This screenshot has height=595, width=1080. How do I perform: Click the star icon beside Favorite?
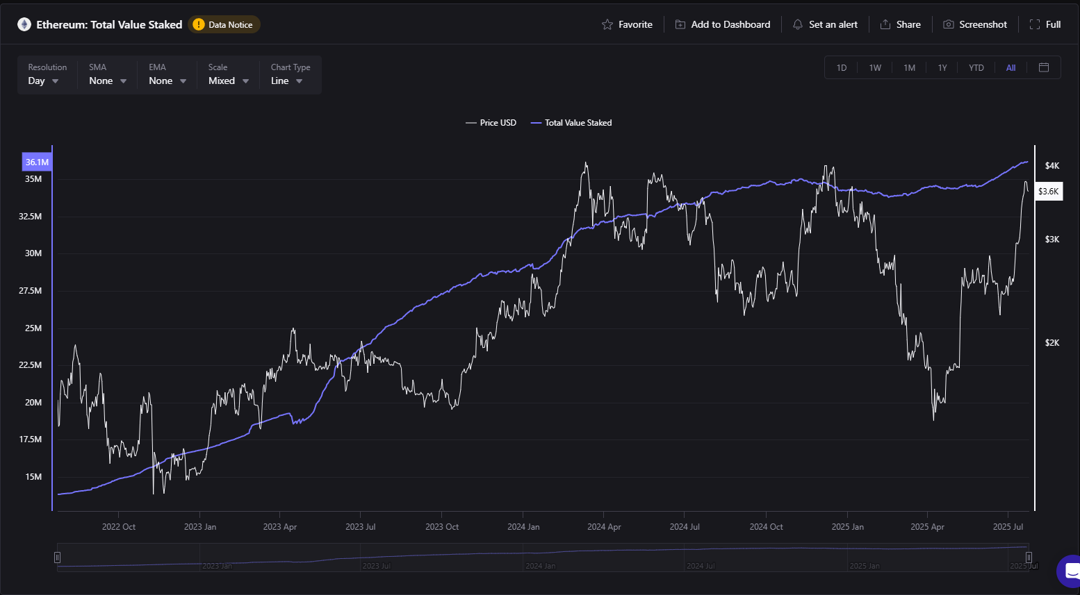click(607, 24)
